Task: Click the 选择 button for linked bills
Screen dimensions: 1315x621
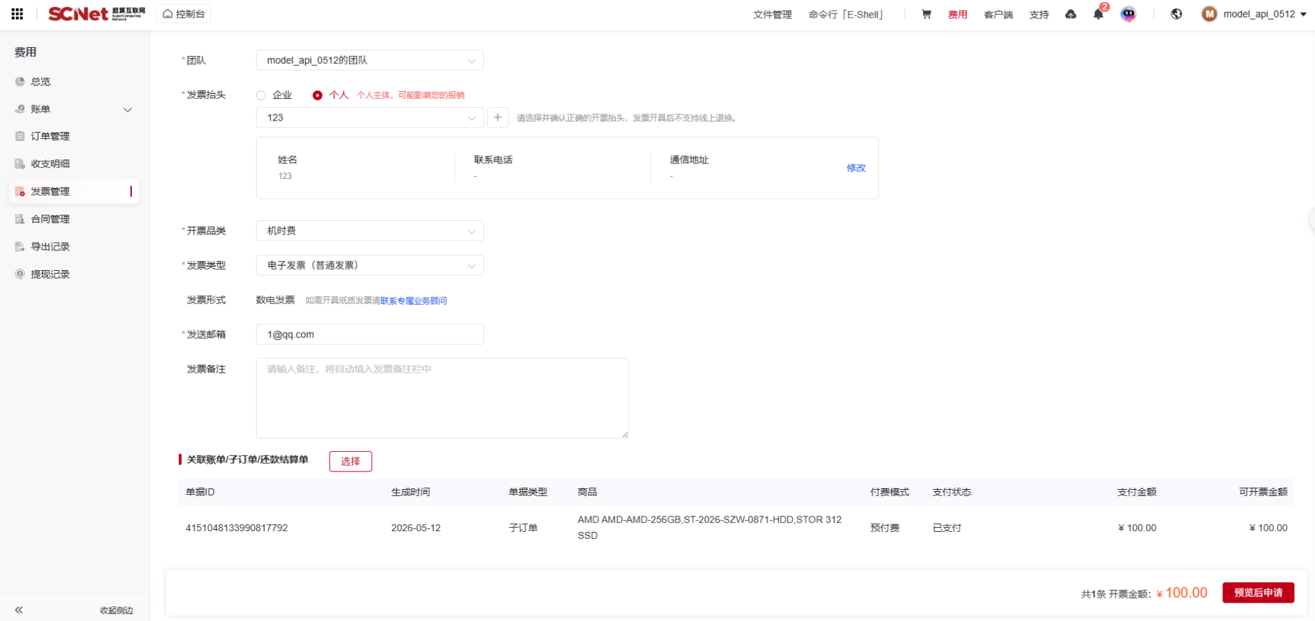Action: tap(351, 461)
